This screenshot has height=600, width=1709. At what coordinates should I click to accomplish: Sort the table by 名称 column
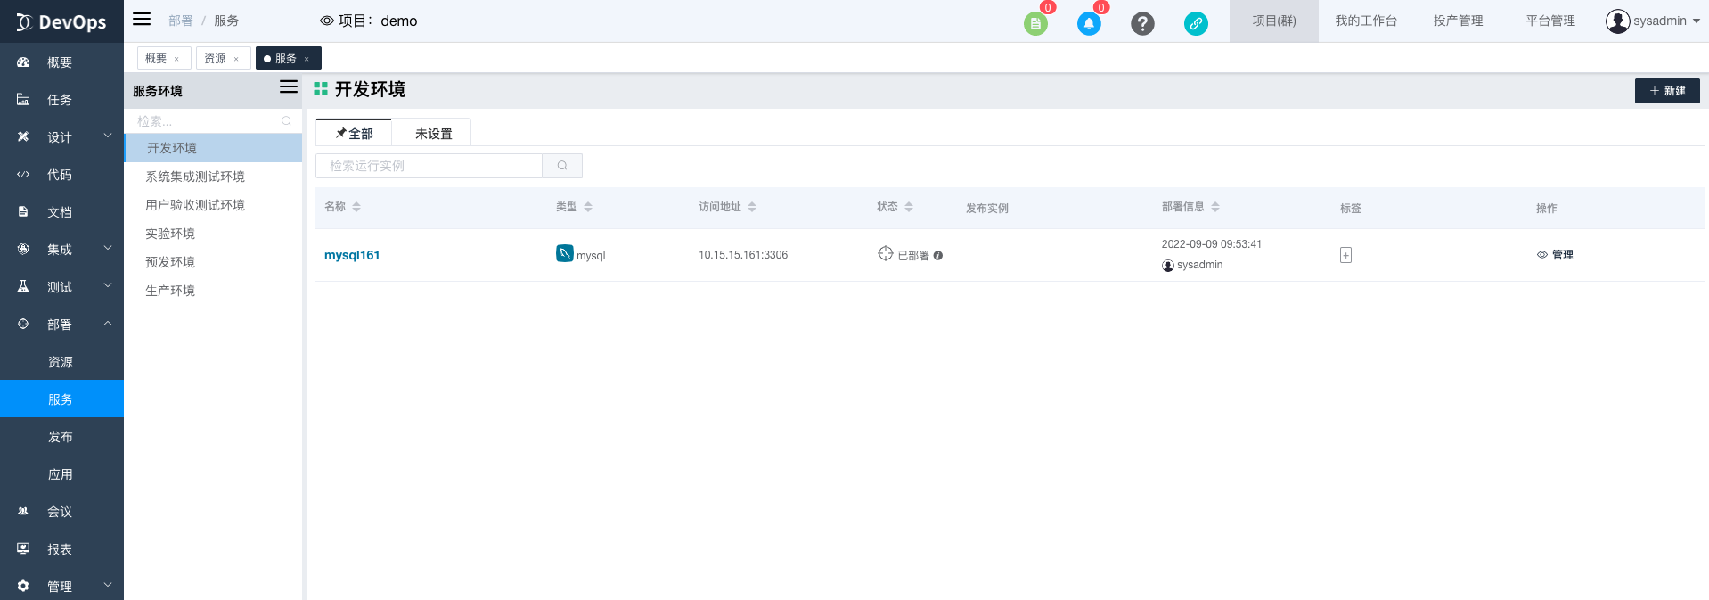point(356,207)
